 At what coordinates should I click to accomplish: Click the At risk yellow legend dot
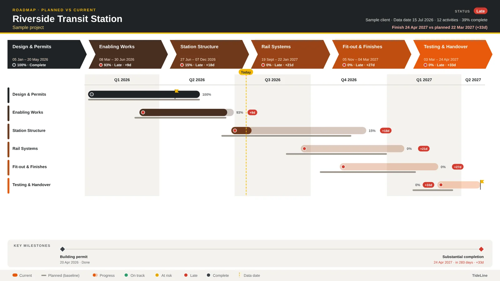click(157, 275)
